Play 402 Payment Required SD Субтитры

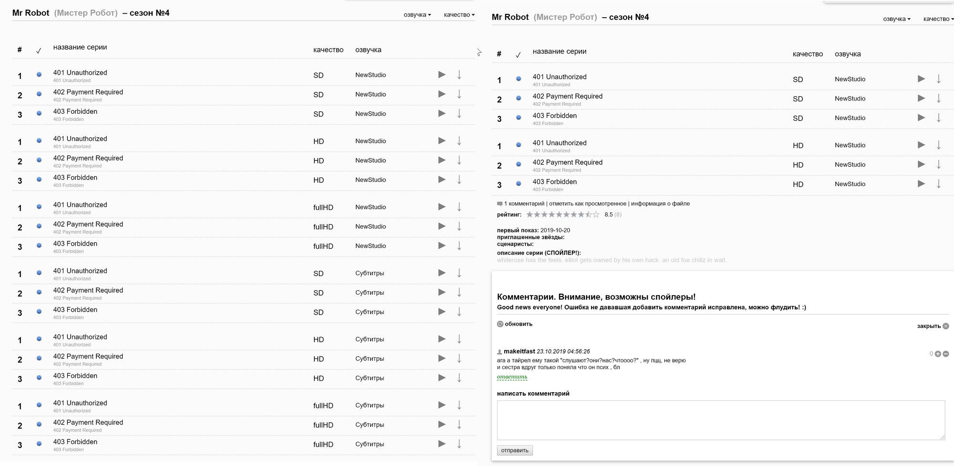click(x=442, y=293)
